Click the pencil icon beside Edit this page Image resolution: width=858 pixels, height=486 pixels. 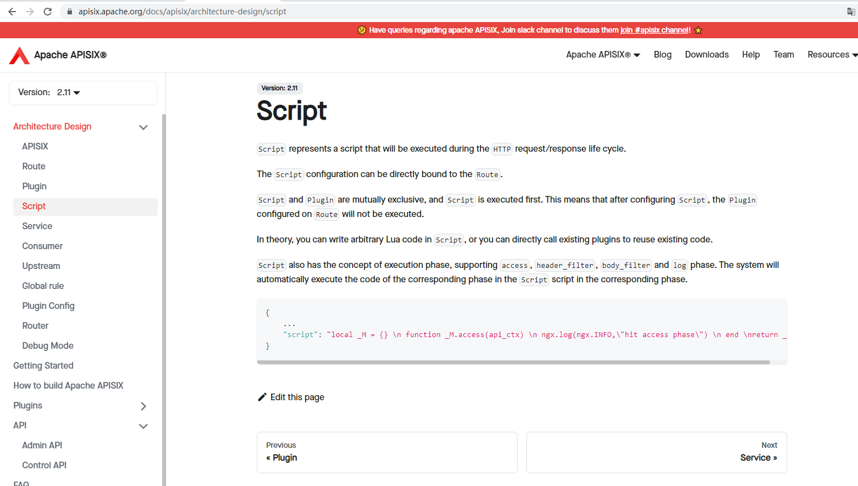[262, 397]
